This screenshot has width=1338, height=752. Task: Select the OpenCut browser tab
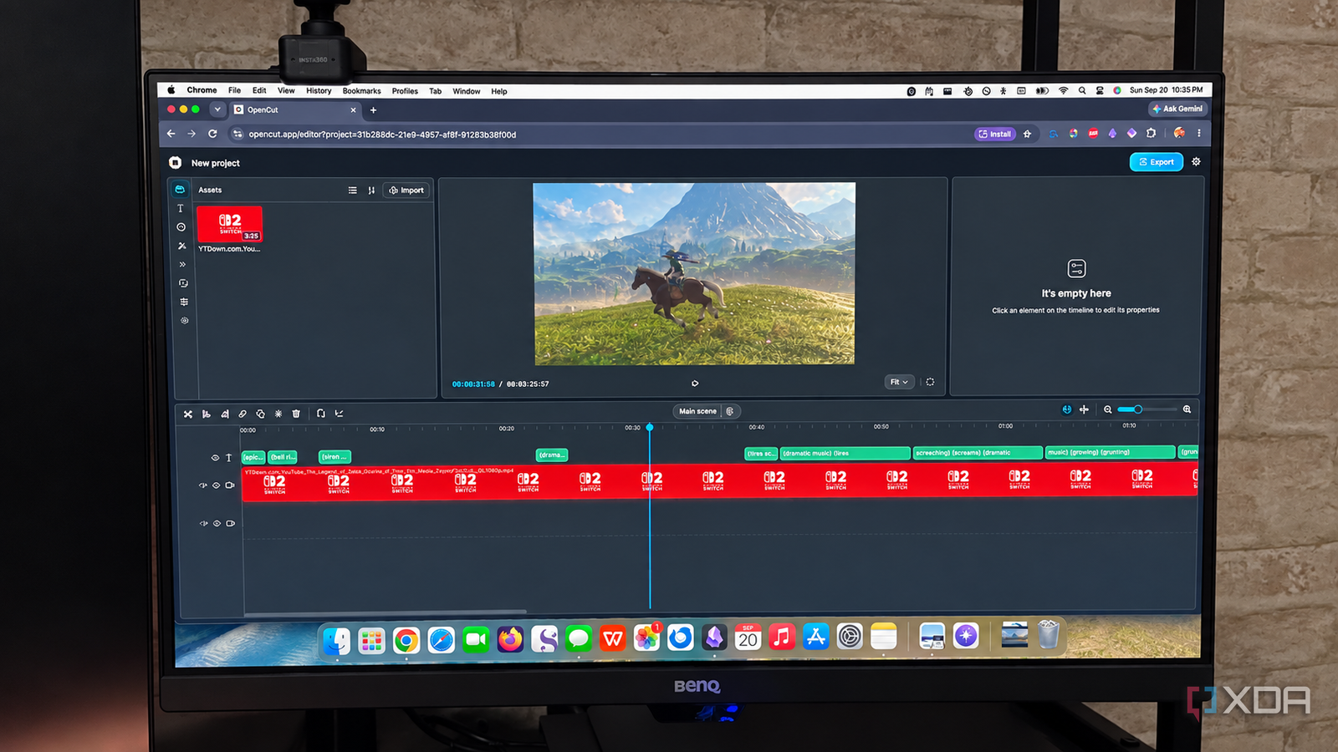(295, 109)
